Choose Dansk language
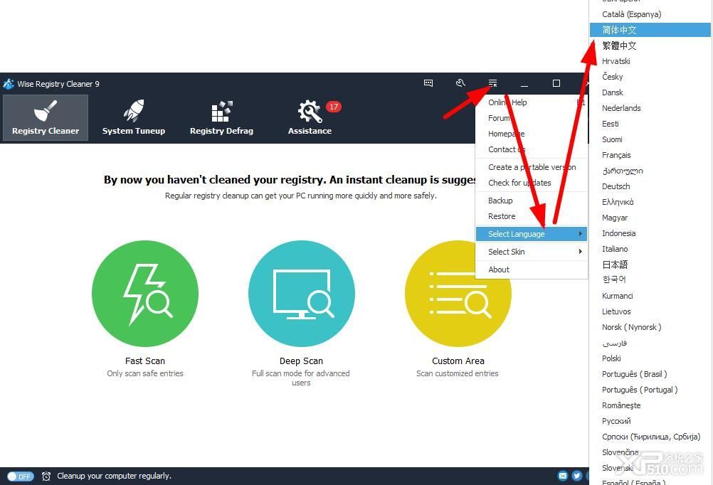Screen dimensions: 713x485 650,92
